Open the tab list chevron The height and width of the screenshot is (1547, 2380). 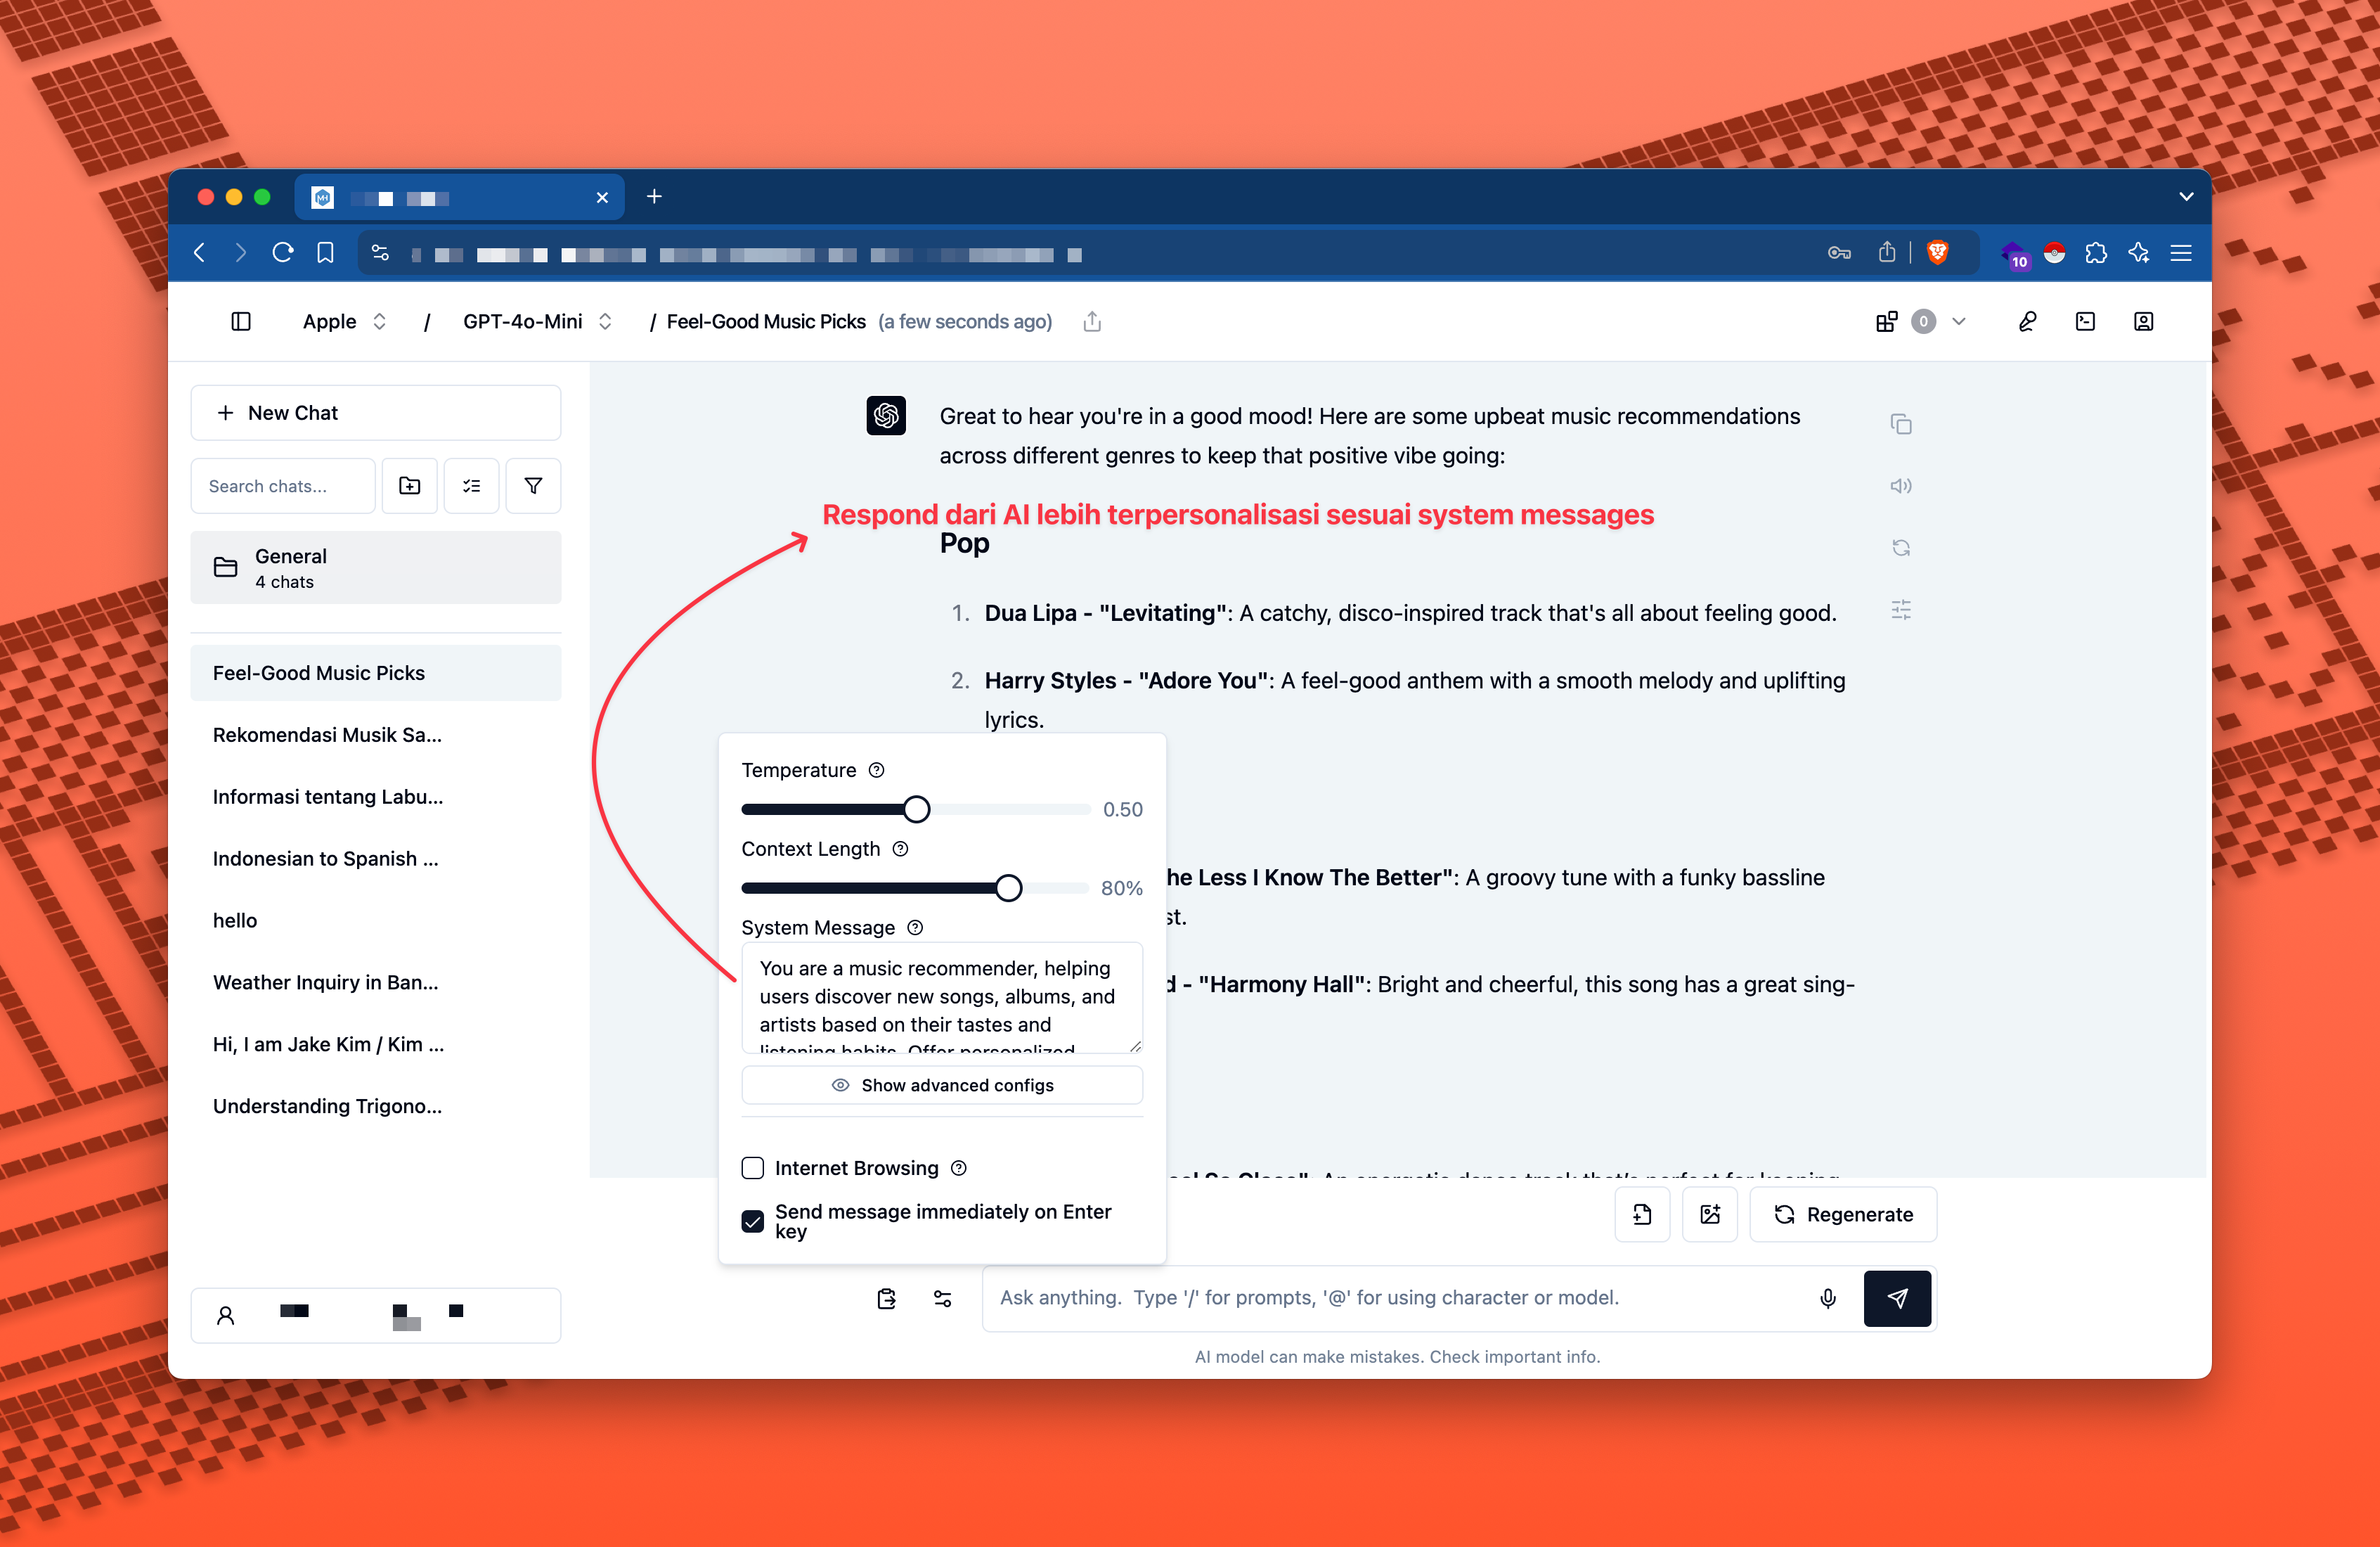tap(2186, 197)
